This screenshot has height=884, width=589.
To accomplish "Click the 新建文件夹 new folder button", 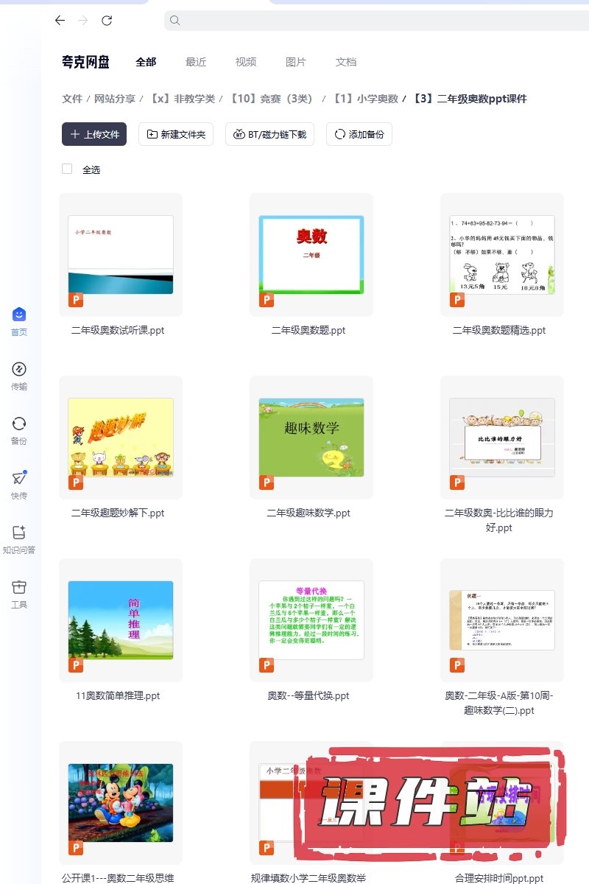I will (x=176, y=134).
